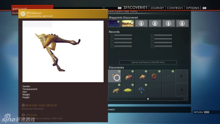This screenshot has width=220, height=124.
Task: Select fourth creature in Discoveries top row
Action: 155,76
